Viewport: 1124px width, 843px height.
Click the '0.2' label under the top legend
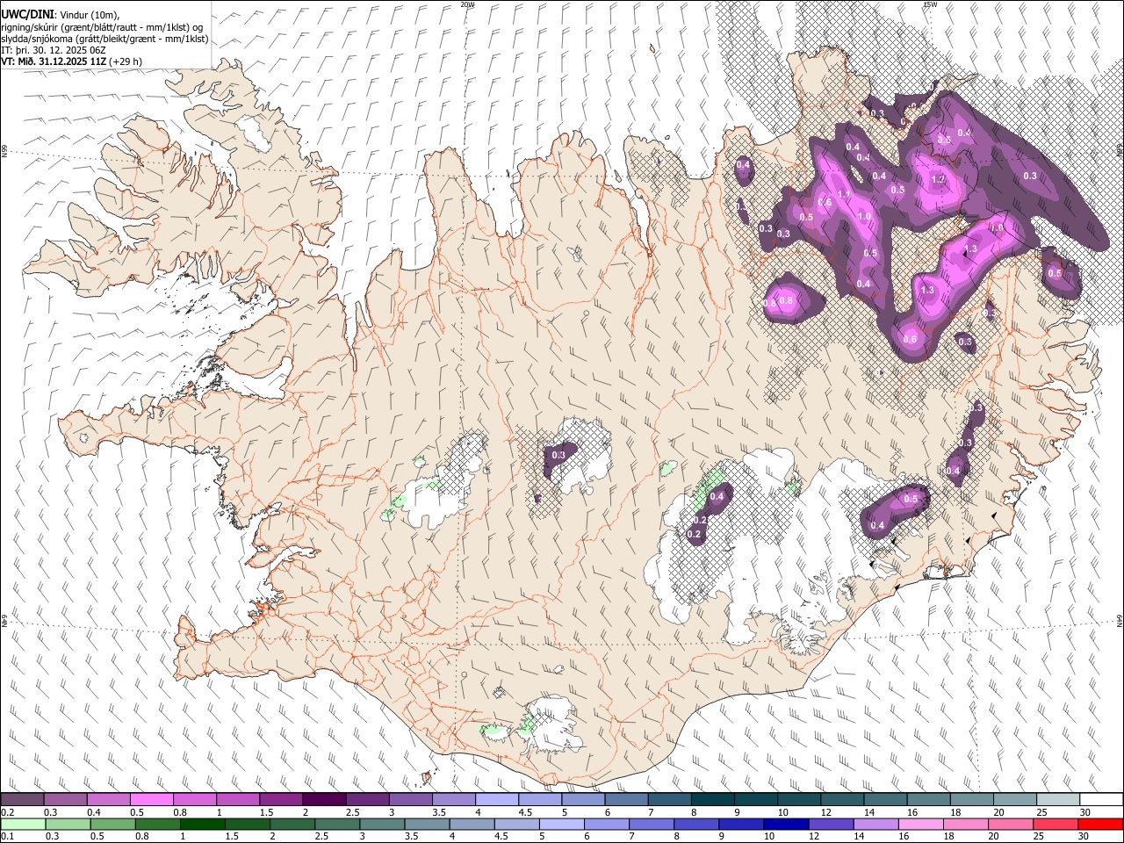(x=7, y=812)
